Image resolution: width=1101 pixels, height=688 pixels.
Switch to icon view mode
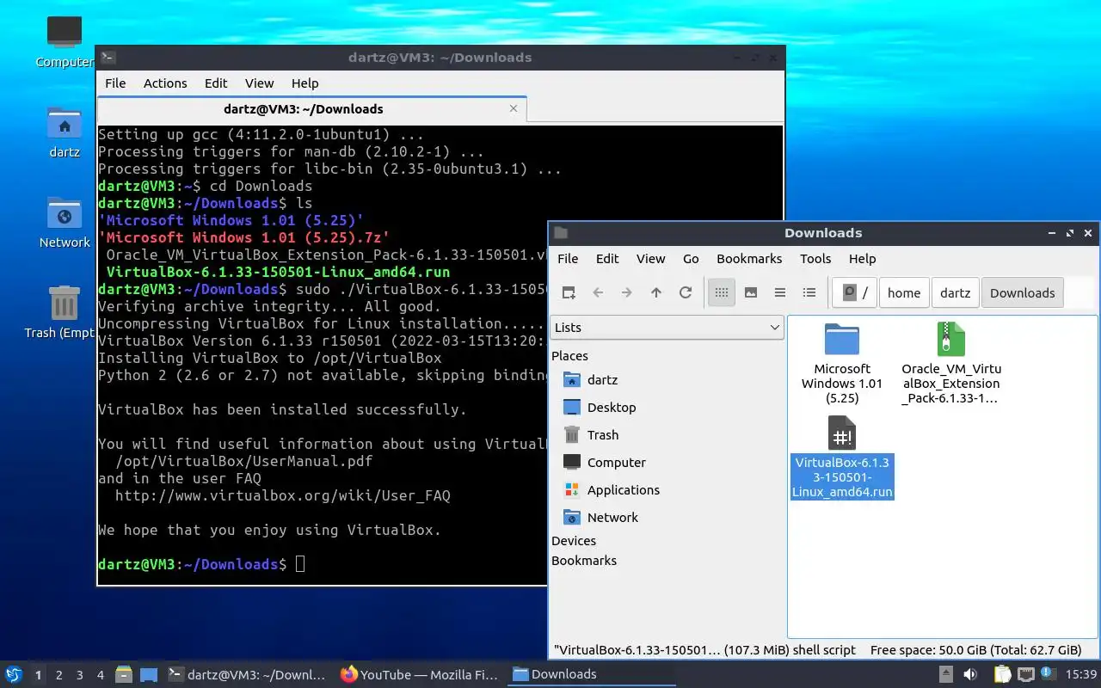tap(722, 292)
